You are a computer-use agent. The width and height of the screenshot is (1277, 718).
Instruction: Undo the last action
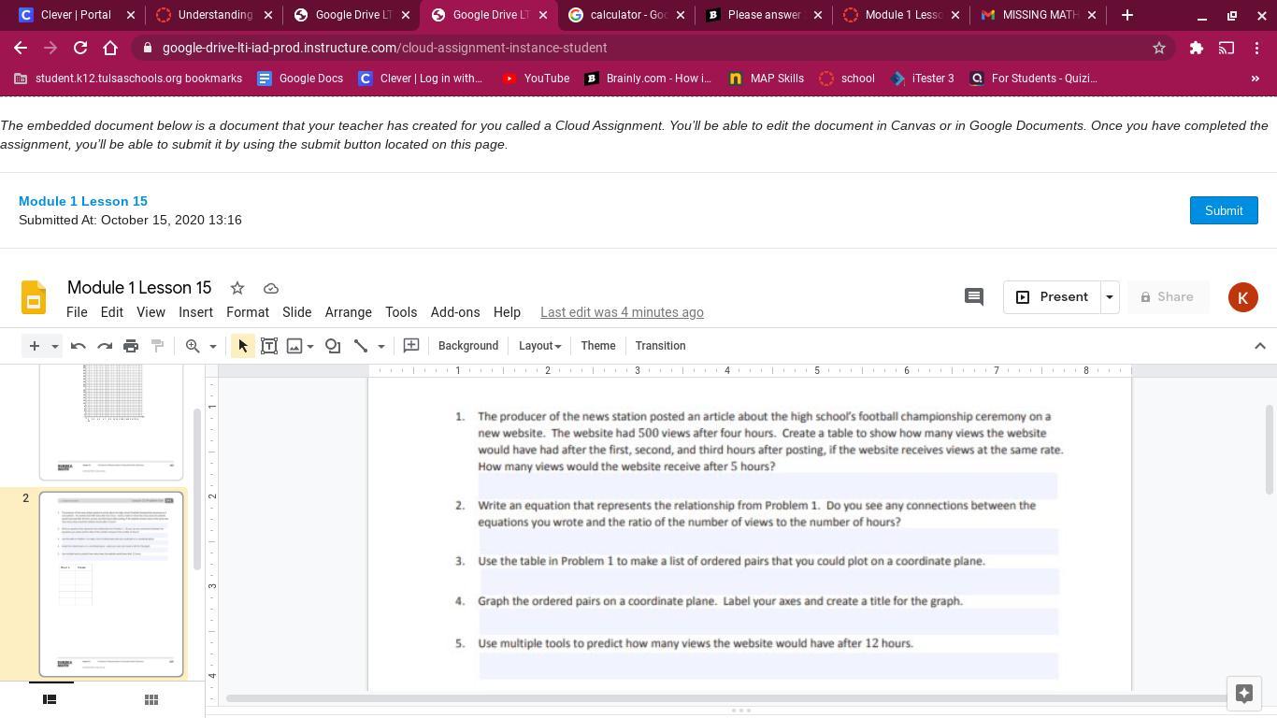coord(79,346)
